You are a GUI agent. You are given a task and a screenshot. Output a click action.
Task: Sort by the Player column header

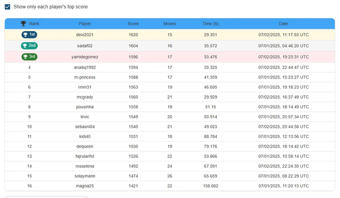(x=85, y=23)
